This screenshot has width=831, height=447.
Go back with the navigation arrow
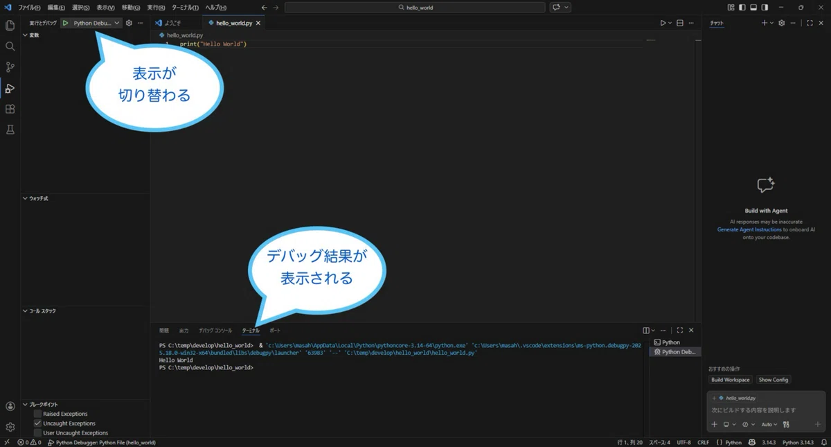click(264, 8)
